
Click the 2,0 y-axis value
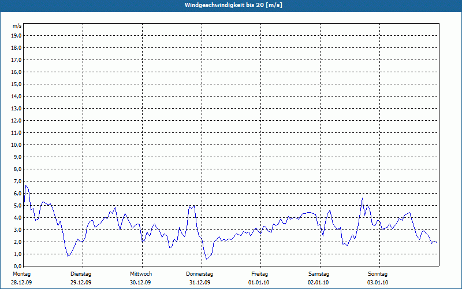18,242
